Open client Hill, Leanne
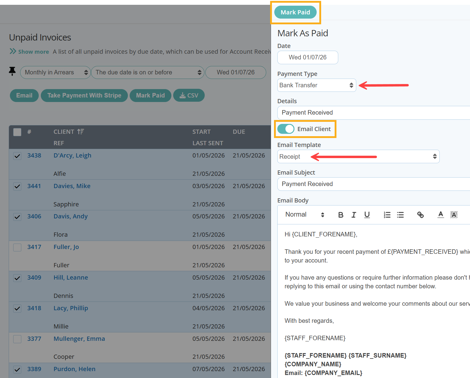 pyautogui.click(x=71, y=277)
